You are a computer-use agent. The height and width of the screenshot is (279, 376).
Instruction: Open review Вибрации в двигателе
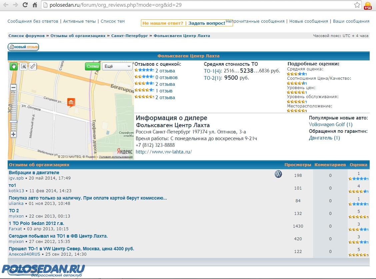[34, 173]
